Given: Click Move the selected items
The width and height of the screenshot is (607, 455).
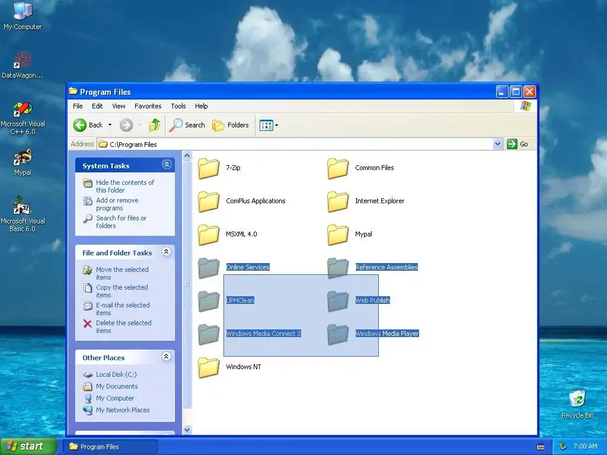Looking at the screenshot, I should pyautogui.click(x=122, y=273).
